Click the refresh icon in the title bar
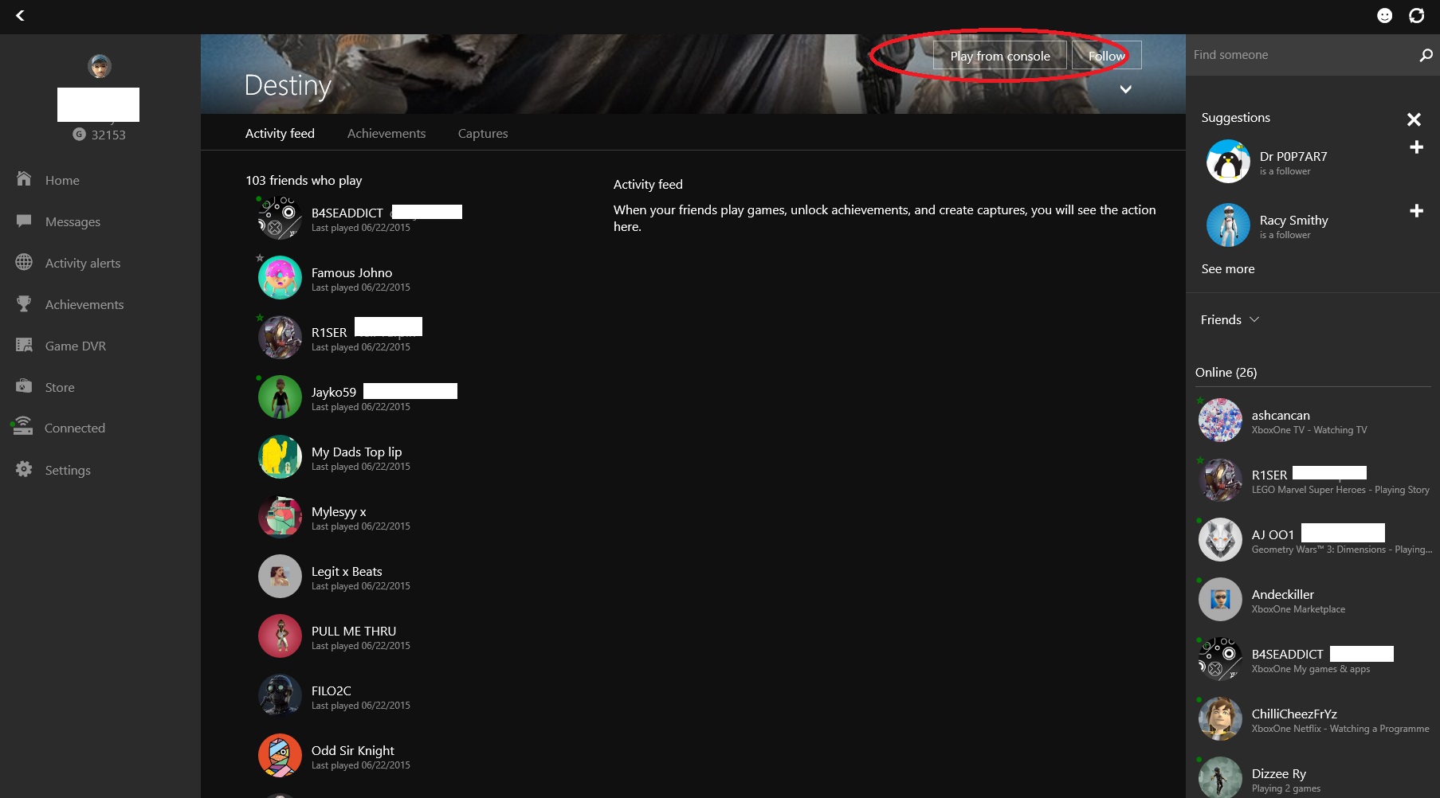This screenshot has height=798, width=1440. (1416, 16)
